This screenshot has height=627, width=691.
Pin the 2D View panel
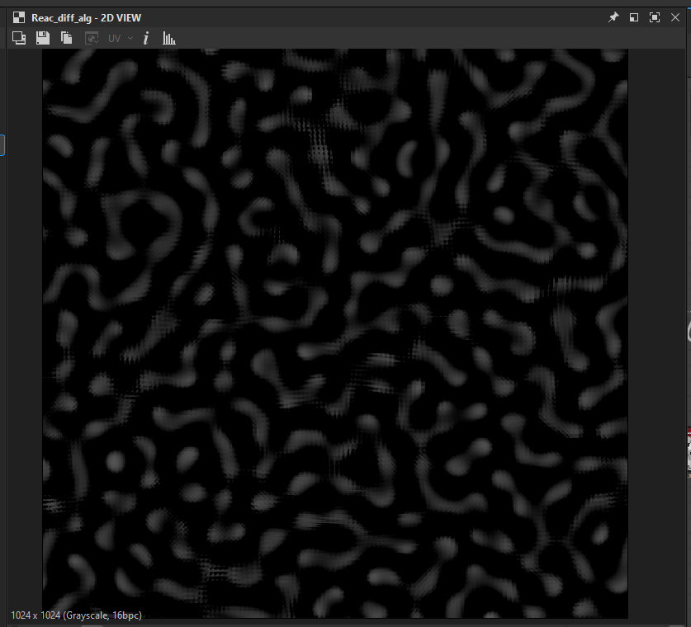coord(613,17)
